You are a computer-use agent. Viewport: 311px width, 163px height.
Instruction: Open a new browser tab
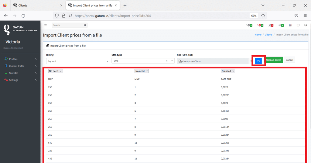125,5
